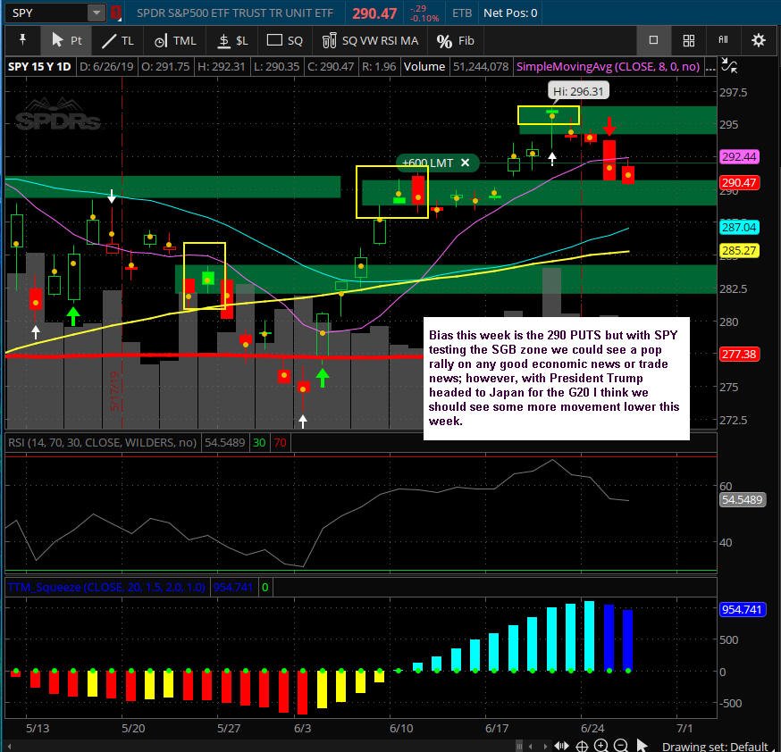This screenshot has width=781, height=752.
Task: Click the crosshair pan icon
Action: [x=581, y=746]
